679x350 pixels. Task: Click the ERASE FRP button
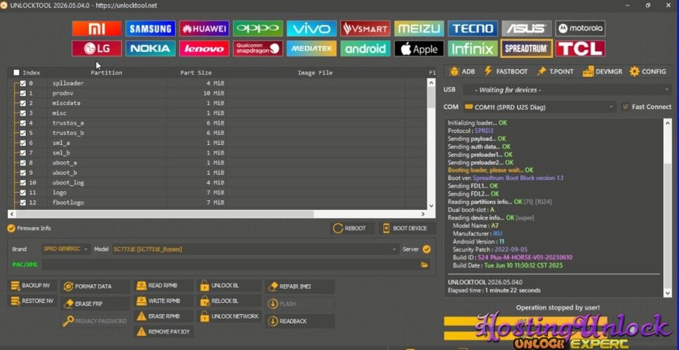click(95, 304)
